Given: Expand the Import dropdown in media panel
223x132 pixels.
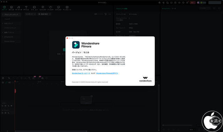Looking at the screenshot, I should pyautogui.click(x=31, y=14).
